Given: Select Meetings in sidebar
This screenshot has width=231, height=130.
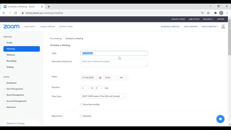Looking at the screenshot, I should [x=22, y=49].
